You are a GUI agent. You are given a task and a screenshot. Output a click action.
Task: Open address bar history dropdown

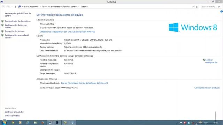click(x=193, y=7)
